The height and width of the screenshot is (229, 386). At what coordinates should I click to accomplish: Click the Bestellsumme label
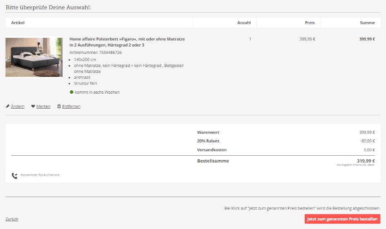[x=213, y=161]
